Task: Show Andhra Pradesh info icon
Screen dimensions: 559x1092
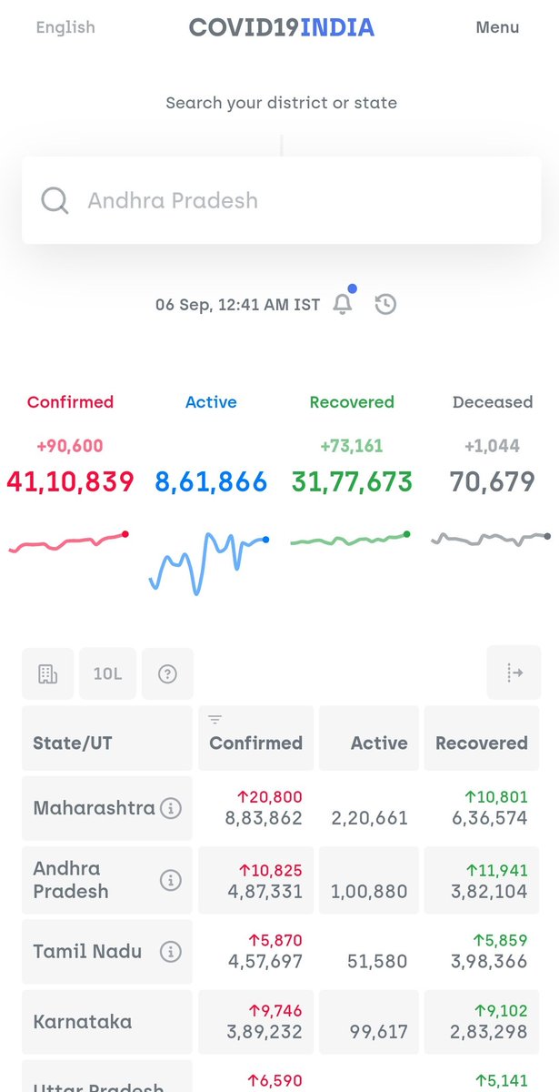Action: coord(171,880)
